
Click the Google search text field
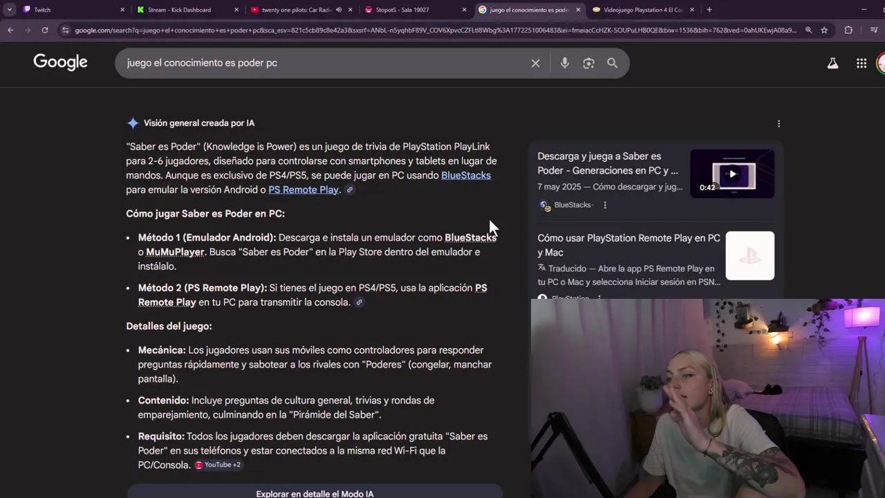[x=325, y=63]
